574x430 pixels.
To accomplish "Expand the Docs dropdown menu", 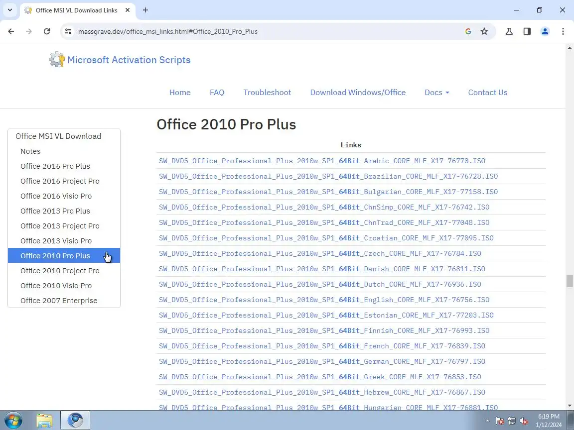I will (436, 93).
